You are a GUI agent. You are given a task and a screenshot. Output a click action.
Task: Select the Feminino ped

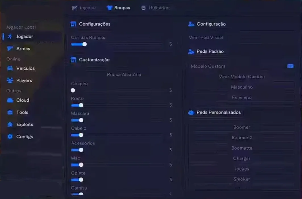click(242, 98)
